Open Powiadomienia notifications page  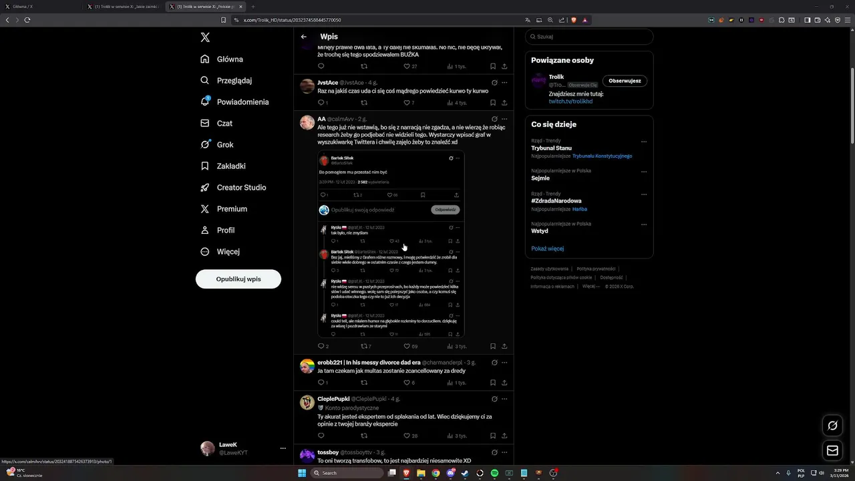click(x=234, y=102)
